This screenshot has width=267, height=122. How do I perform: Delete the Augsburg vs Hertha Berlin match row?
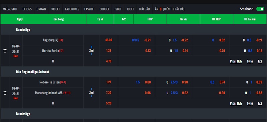5,51
